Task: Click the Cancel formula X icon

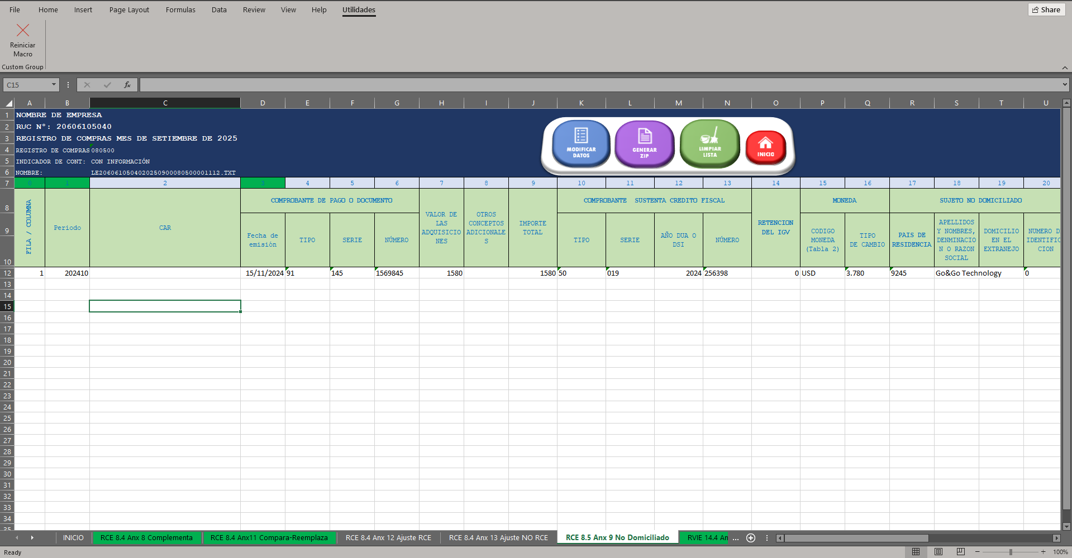Action: click(87, 85)
